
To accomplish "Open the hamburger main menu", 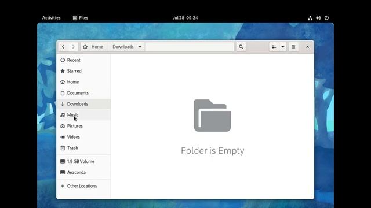I will pos(293,47).
